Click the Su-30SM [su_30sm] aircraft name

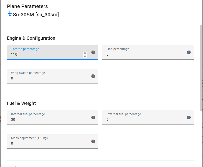tap(36, 15)
